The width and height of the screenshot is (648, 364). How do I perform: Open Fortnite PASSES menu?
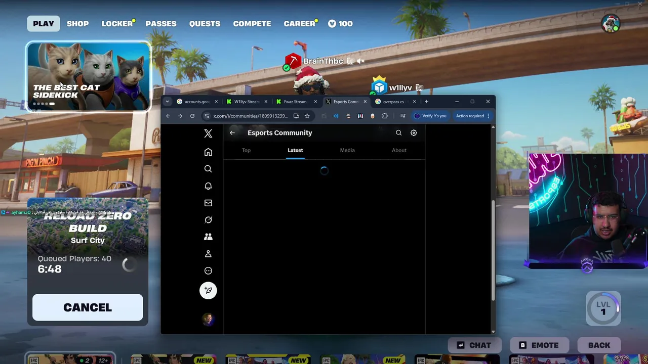[161, 24]
